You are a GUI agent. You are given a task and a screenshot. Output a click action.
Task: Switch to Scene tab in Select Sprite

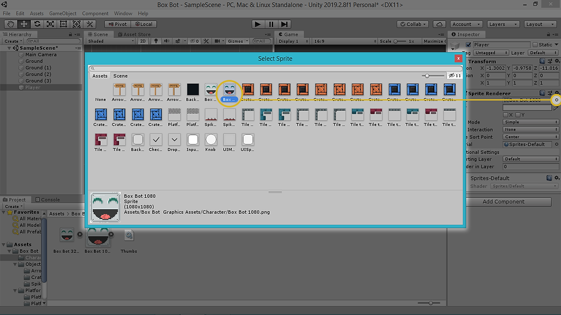(120, 75)
